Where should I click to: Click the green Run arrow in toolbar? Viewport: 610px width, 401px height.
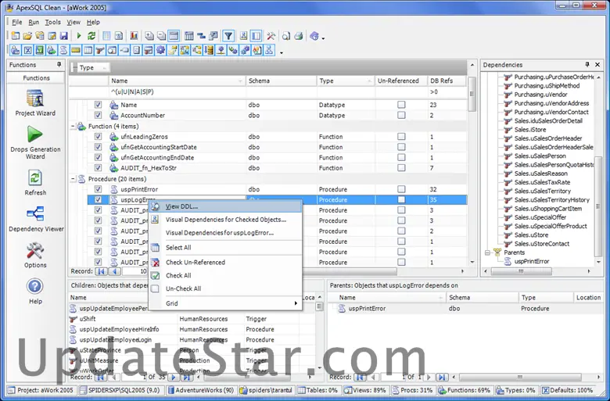point(79,36)
